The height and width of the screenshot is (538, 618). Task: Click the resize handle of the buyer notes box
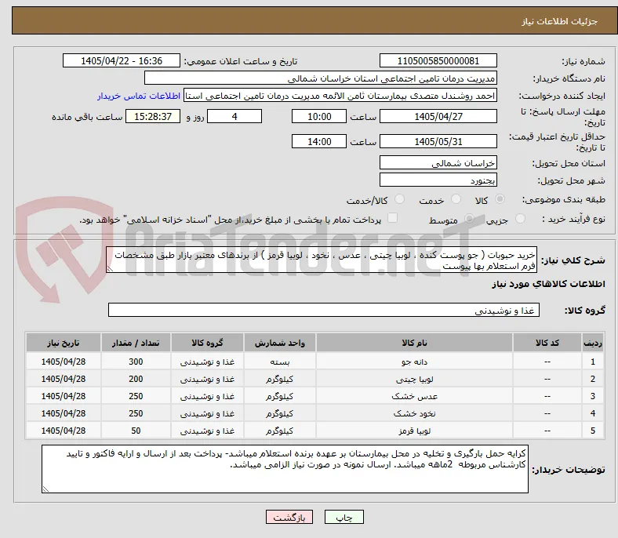(x=45, y=489)
